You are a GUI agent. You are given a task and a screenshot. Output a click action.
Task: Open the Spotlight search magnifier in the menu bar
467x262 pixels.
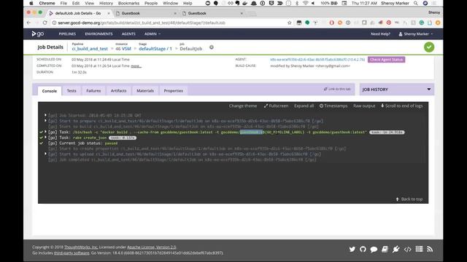(415, 3)
